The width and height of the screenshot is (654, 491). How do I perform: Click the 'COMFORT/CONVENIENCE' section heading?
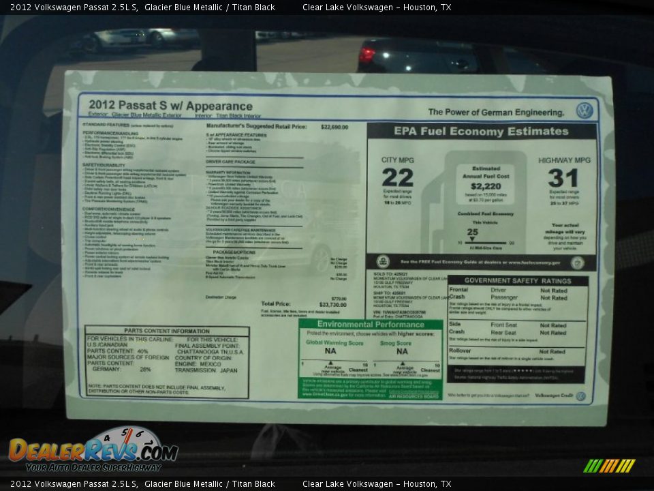point(108,209)
